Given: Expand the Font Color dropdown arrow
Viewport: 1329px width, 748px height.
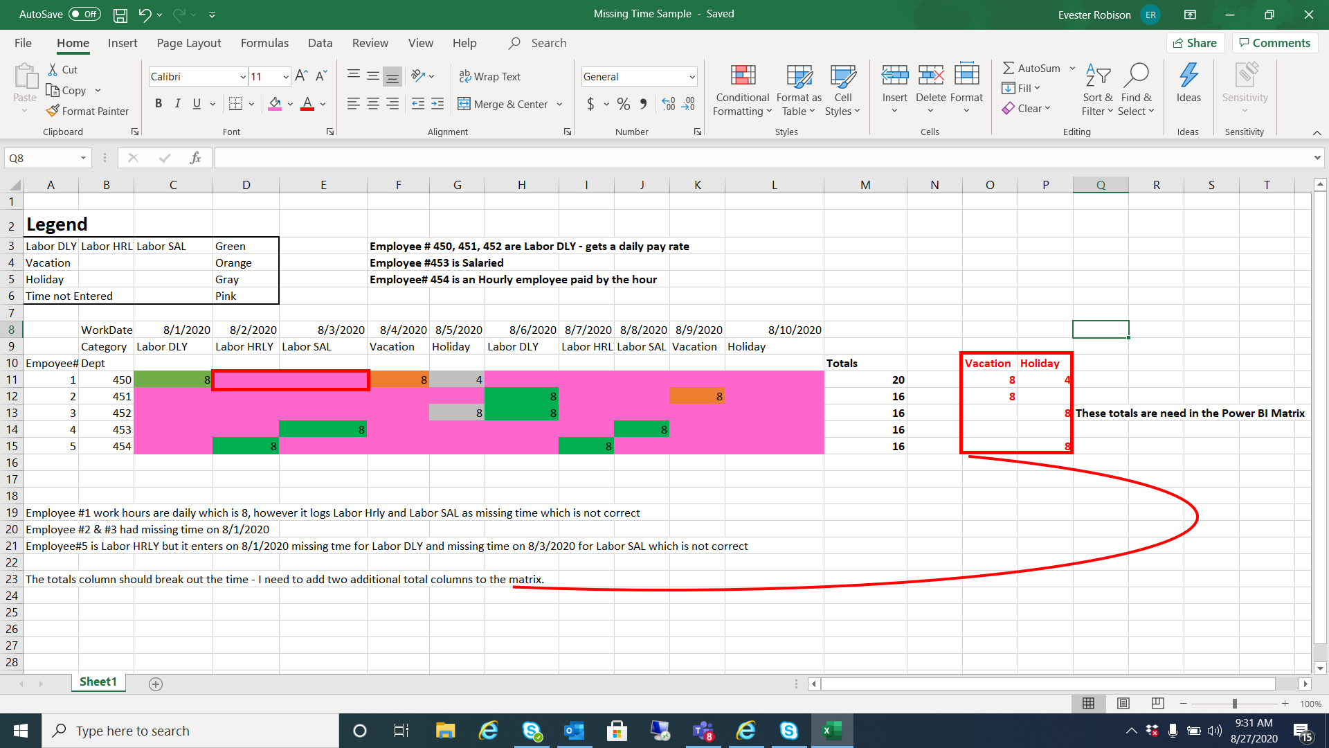Looking at the screenshot, I should tap(323, 105).
